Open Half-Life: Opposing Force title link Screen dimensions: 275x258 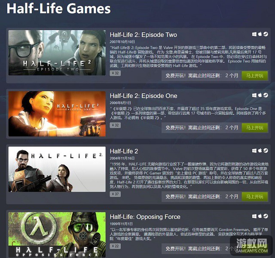pos(145,217)
